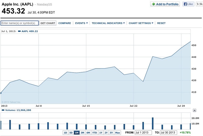The height and width of the screenshot is (136, 203).
Task: Select the YTD time range
Action: pos(94,133)
